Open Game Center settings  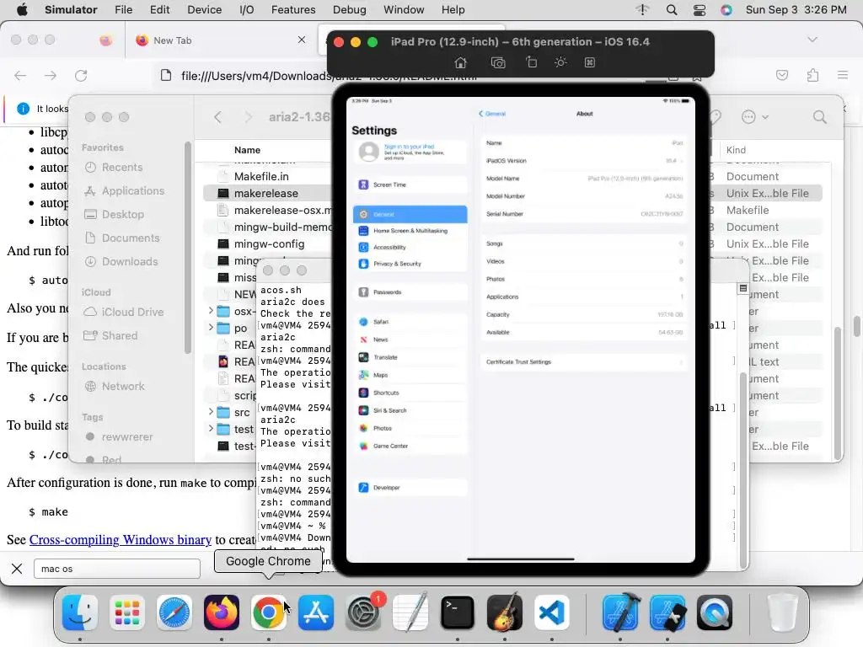pyautogui.click(x=410, y=446)
